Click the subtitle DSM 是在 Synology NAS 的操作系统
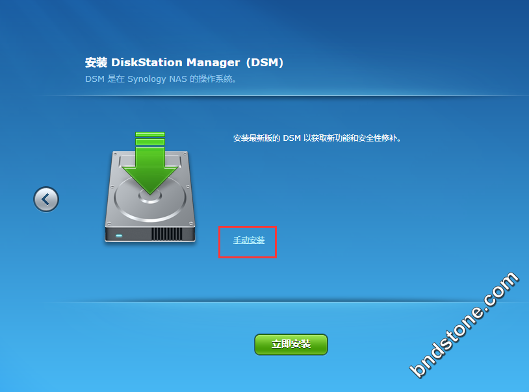The width and height of the screenshot is (529, 392). tap(161, 79)
